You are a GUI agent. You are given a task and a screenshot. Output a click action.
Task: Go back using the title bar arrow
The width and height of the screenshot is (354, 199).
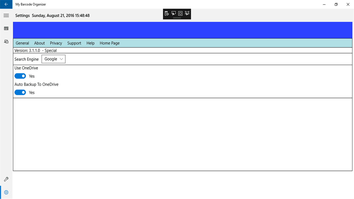point(6,4)
